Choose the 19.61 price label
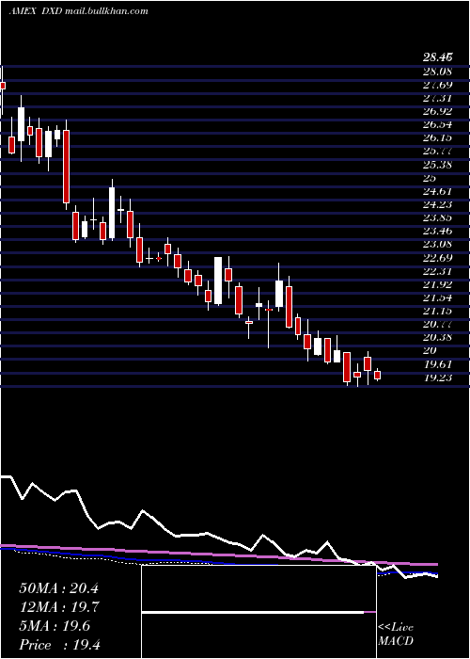The image size is (470, 659). (437, 364)
